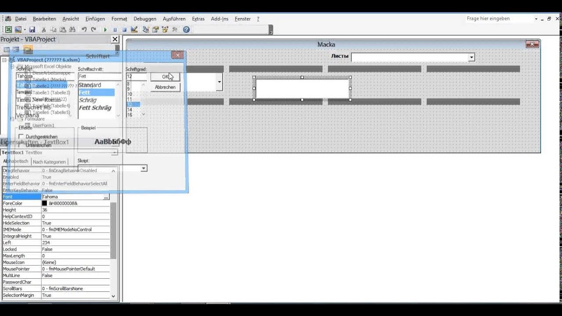Show the Toolbox via hammer-wrench icon

point(175,29)
